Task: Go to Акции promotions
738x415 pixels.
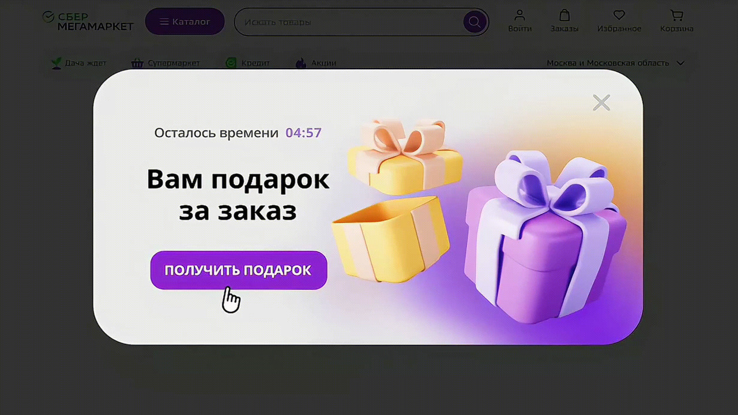Action: 316,63
